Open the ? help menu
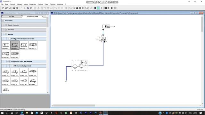This screenshot has width=205, height=115. tap(65, 4)
